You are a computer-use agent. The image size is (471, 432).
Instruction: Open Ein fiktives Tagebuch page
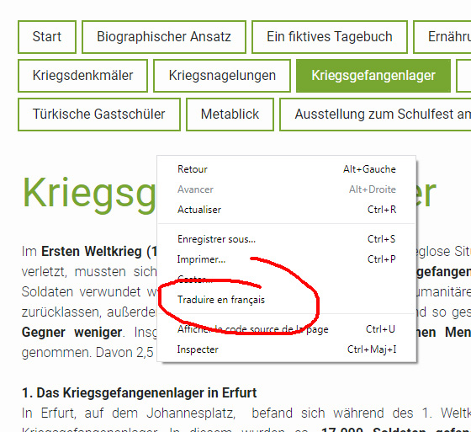click(330, 37)
